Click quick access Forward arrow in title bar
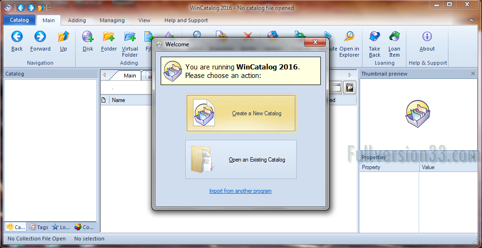The height and width of the screenshot is (248, 482). click(31, 8)
